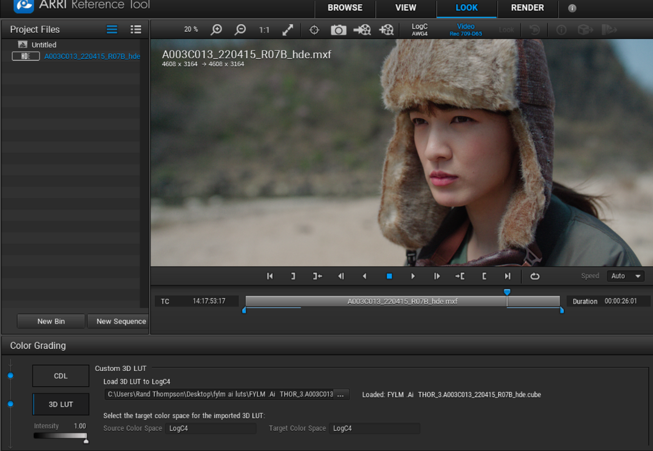Select the A003C013_220415_R07B_hde clip in Project Files

coord(76,56)
